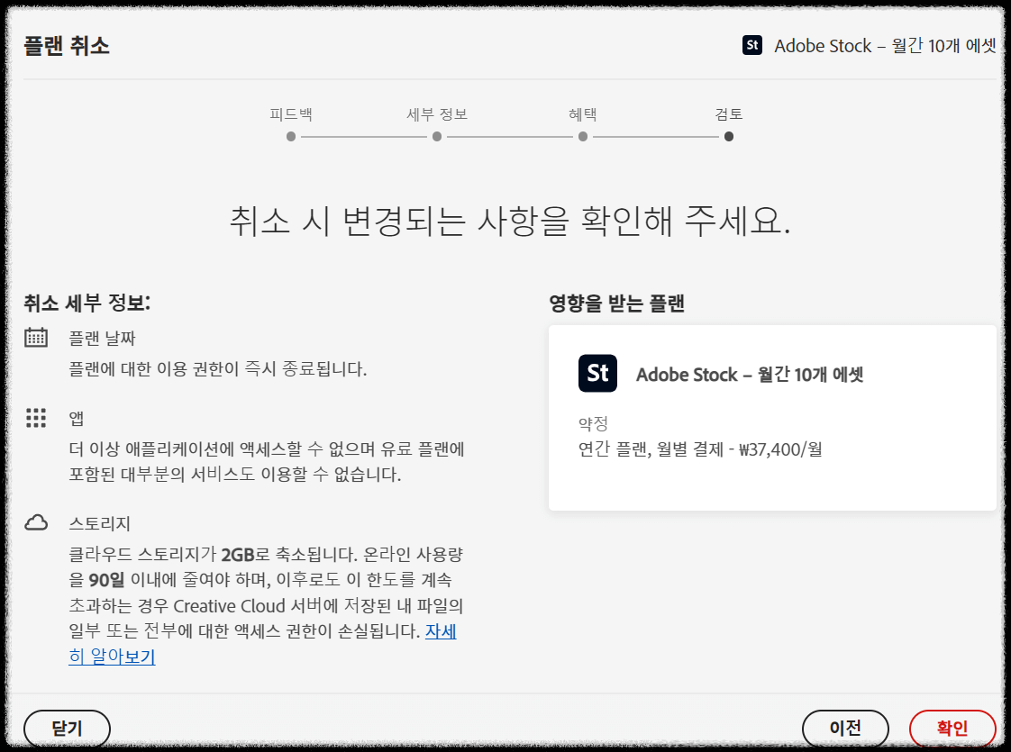Select the 피드백 step in progress bar
This screenshot has width=1011, height=752.
(x=291, y=114)
